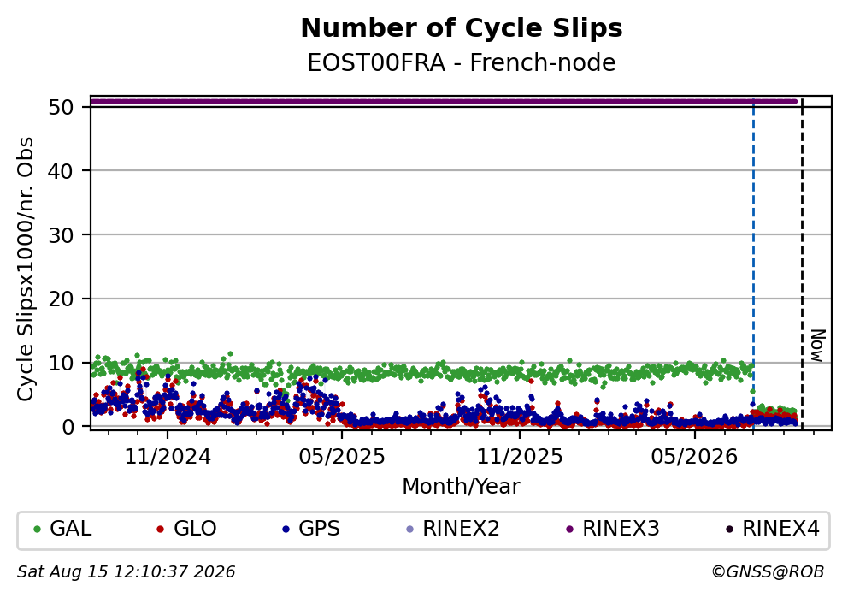Click the EOST00FRA - French-node subtitle

(462, 62)
